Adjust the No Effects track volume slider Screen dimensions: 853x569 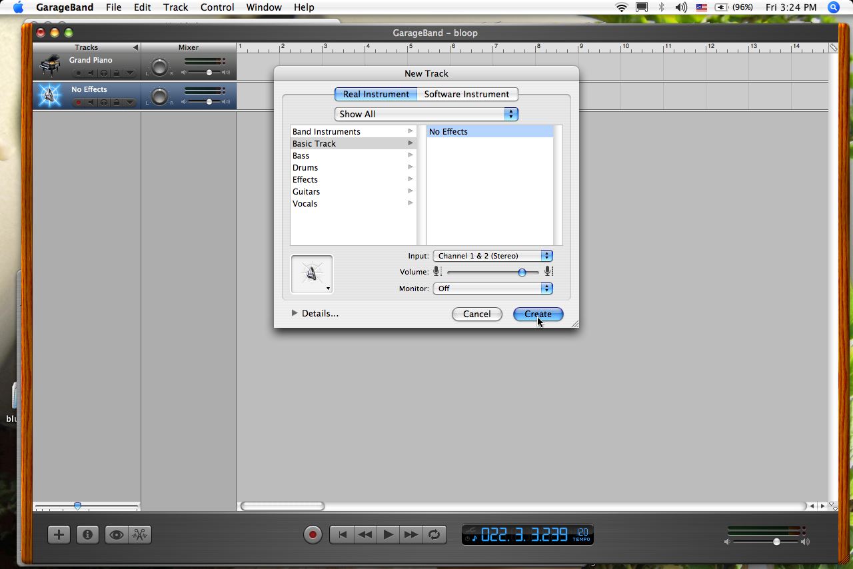point(209,102)
